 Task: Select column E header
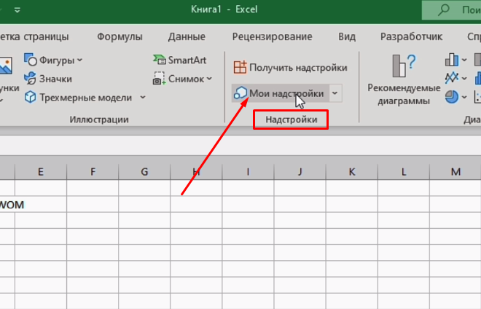coord(41,171)
